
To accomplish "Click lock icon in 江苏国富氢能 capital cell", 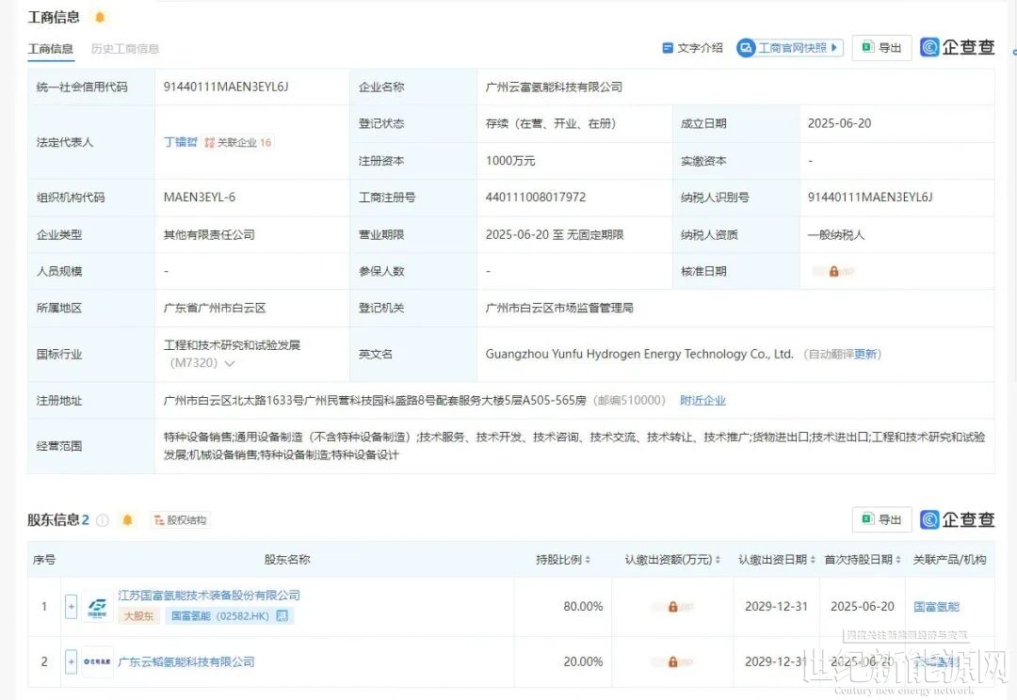I will point(672,607).
